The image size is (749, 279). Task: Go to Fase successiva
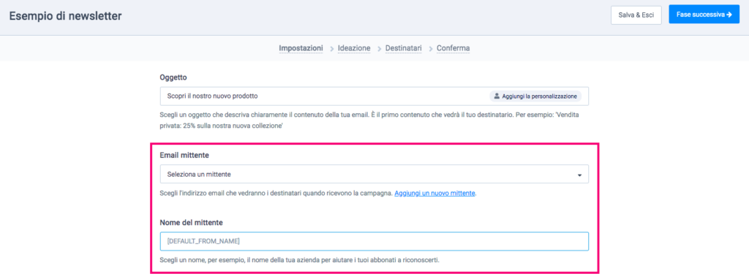[x=704, y=15]
